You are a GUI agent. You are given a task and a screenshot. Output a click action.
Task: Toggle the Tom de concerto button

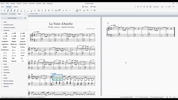[x=143, y=97]
